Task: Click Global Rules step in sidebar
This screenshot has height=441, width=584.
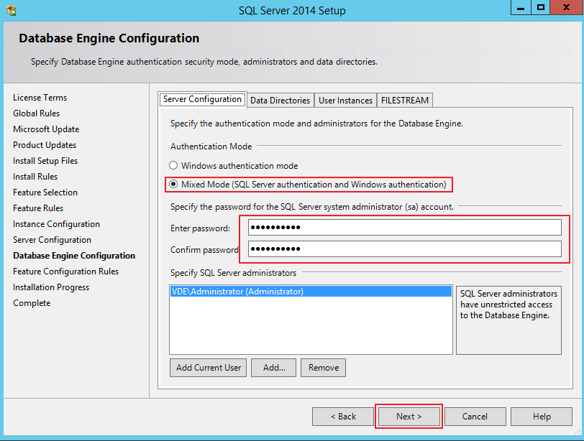Action: point(36,113)
